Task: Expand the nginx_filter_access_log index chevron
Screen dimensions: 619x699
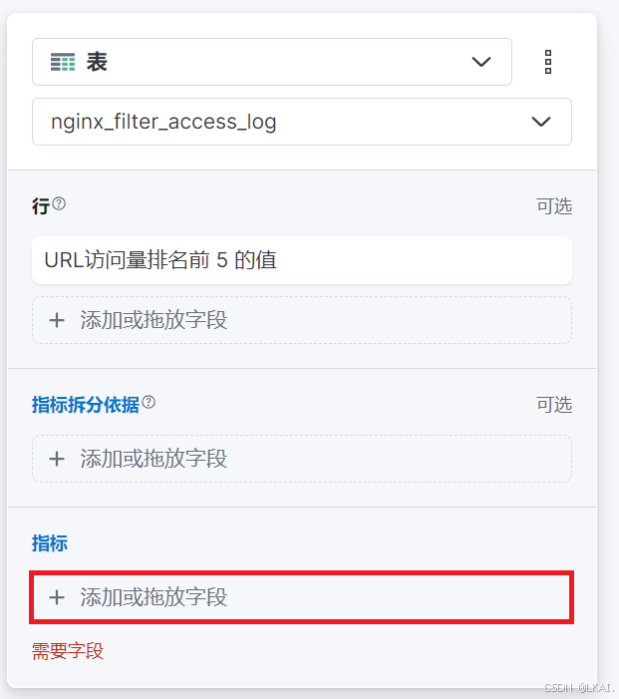Action: [541, 122]
